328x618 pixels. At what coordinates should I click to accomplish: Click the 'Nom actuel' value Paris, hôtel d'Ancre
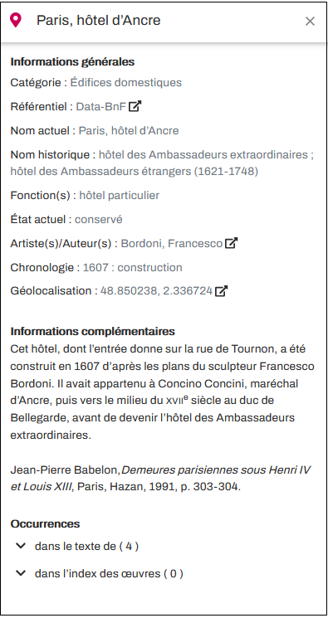pyautogui.click(x=129, y=130)
